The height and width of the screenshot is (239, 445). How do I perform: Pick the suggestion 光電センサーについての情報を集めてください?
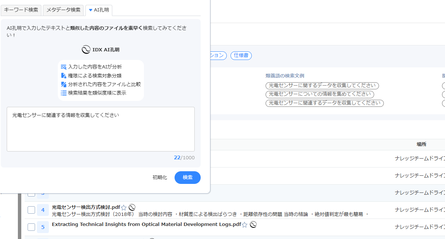[x=320, y=94]
